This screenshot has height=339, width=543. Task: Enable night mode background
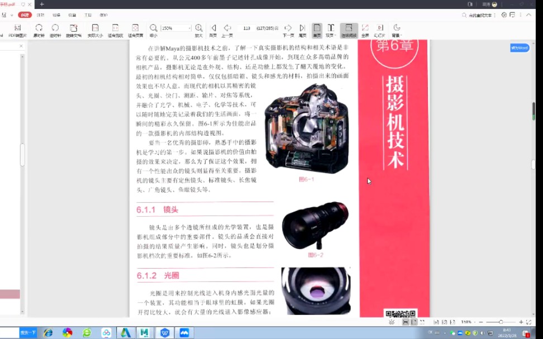[396, 27]
